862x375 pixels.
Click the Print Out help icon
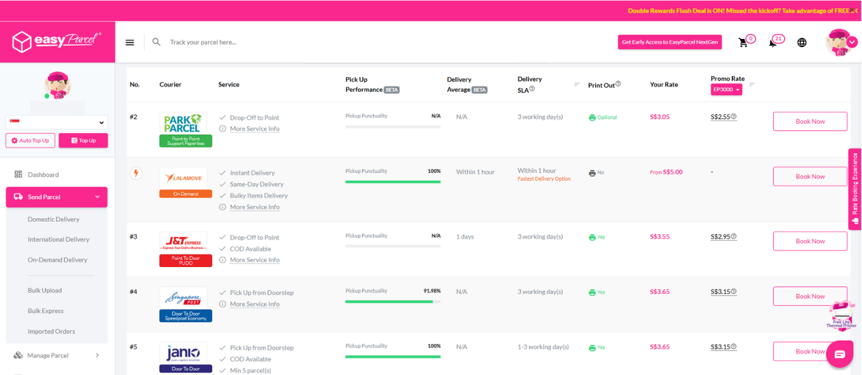pyautogui.click(x=618, y=84)
